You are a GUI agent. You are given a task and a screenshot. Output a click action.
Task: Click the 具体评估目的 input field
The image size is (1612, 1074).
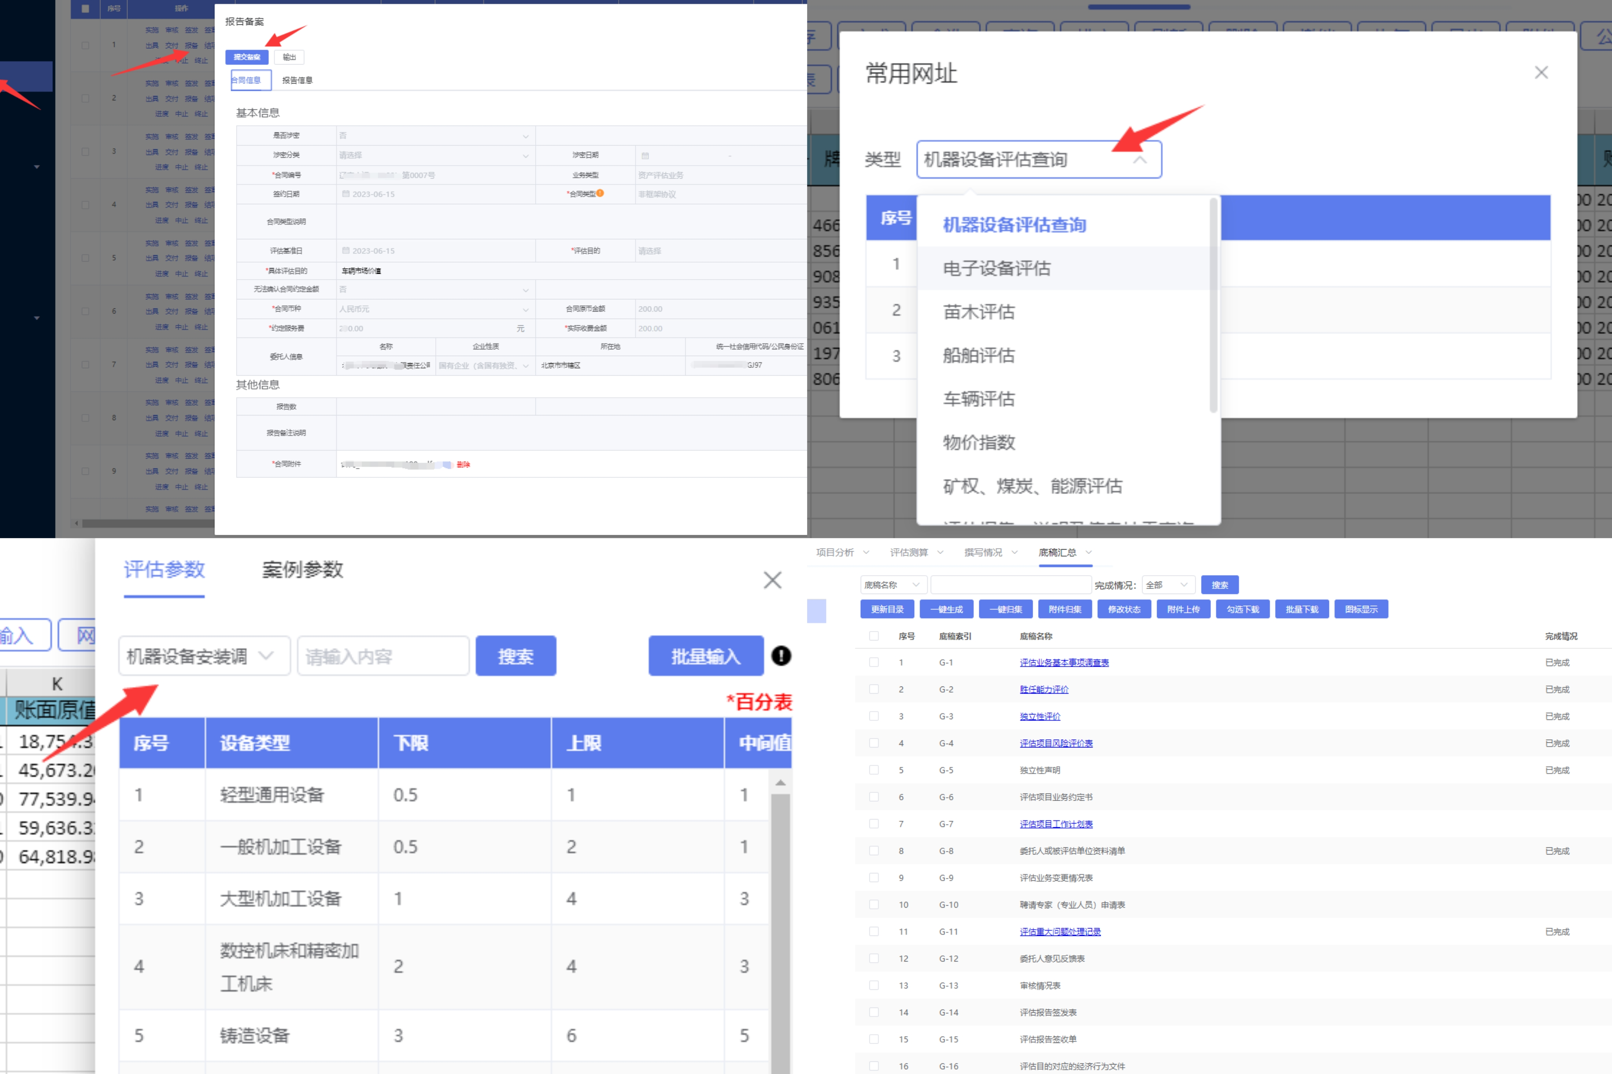click(571, 271)
